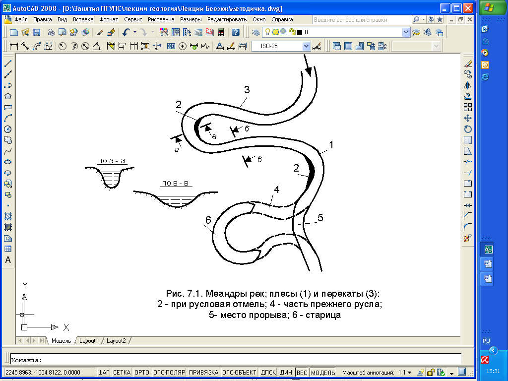Viewport: 508px width, 381px height.
Task: Select the Polygon draw tool
Action: click(x=8, y=96)
